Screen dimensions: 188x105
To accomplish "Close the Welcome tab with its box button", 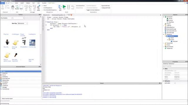I will point(49,15).
